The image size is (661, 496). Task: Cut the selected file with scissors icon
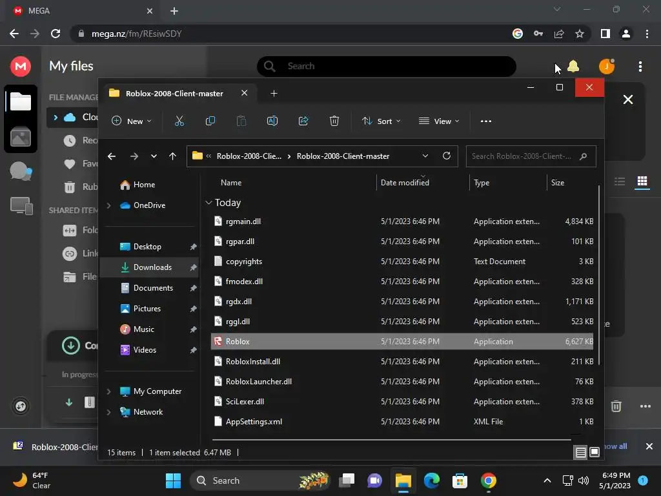pyautogui.click(x=179, y=121)
